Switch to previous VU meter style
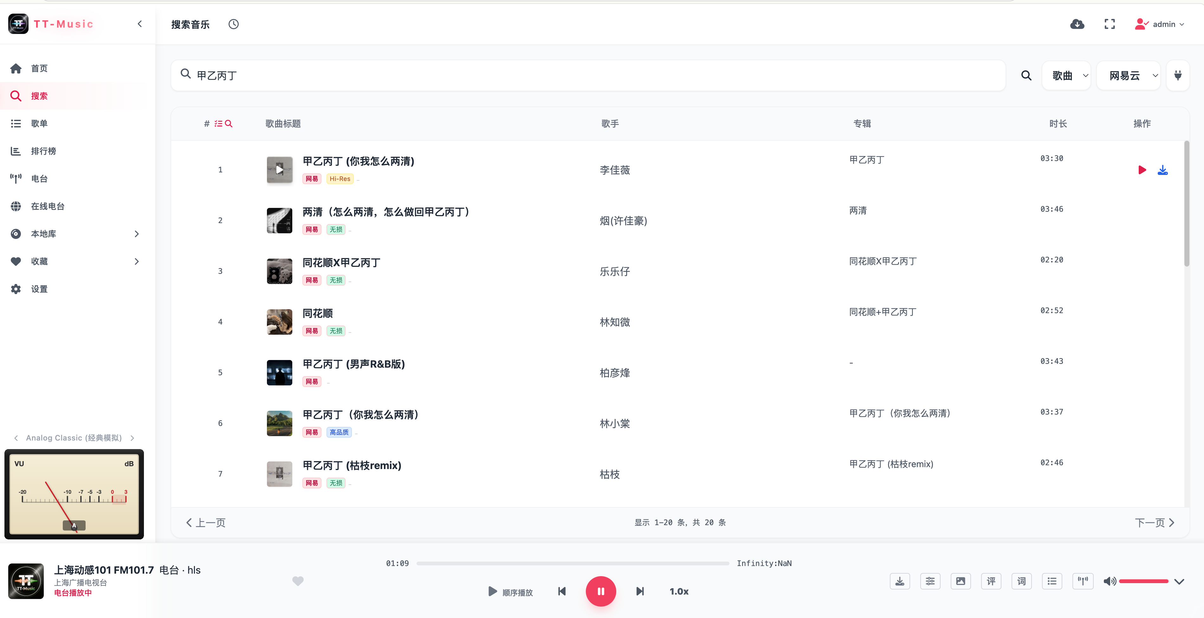This screenshot has width=1204, height=618. coord(16,438)
